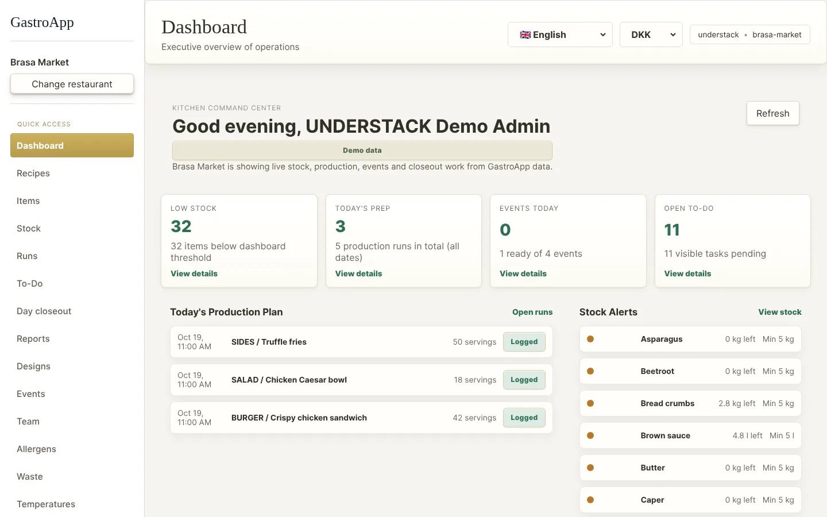
Task: Open the English language dropdown
Action: point(560,34)
